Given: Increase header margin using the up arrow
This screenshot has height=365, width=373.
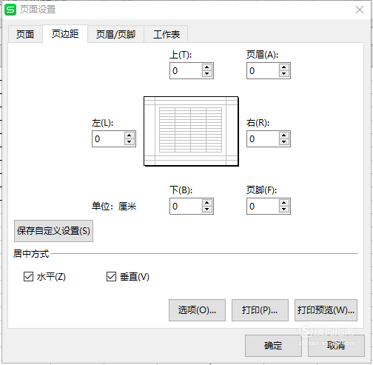Looking at the screenshot, I should [x=283, y=67].
